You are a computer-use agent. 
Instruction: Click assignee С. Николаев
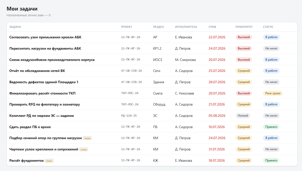tap(184, 93)
